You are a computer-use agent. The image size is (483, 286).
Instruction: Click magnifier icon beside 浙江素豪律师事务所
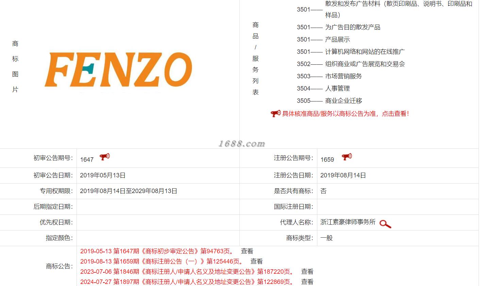[x=385, y=224]
